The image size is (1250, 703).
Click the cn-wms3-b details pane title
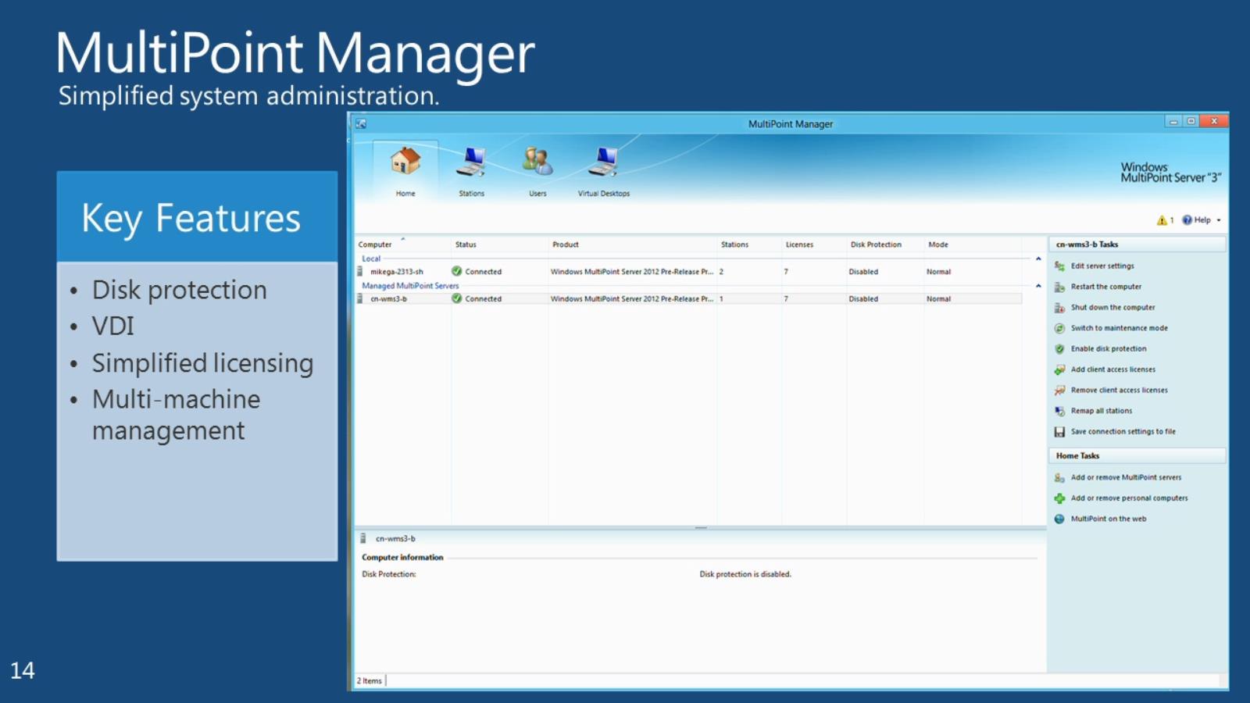pyautogui.click(x=395, y=539)
